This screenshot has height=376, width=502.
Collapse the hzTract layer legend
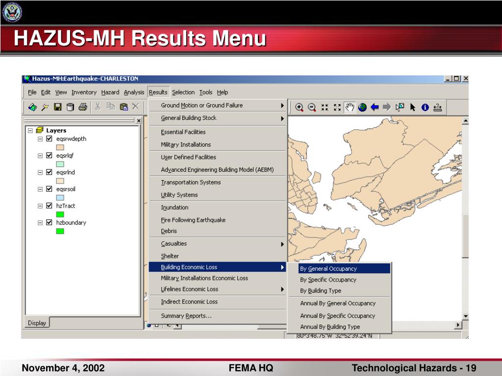click(40, 206)
